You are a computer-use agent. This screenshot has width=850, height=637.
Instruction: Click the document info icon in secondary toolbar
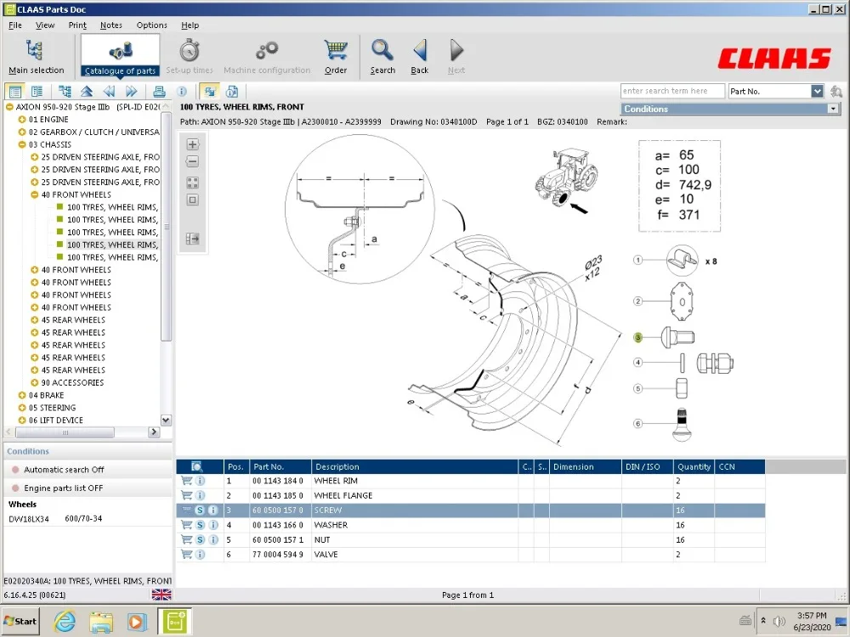tap(232, 92)
